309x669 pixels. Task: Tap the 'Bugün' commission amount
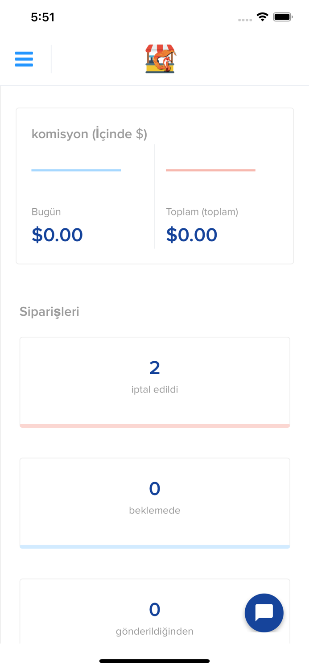(x=57, y=234)
